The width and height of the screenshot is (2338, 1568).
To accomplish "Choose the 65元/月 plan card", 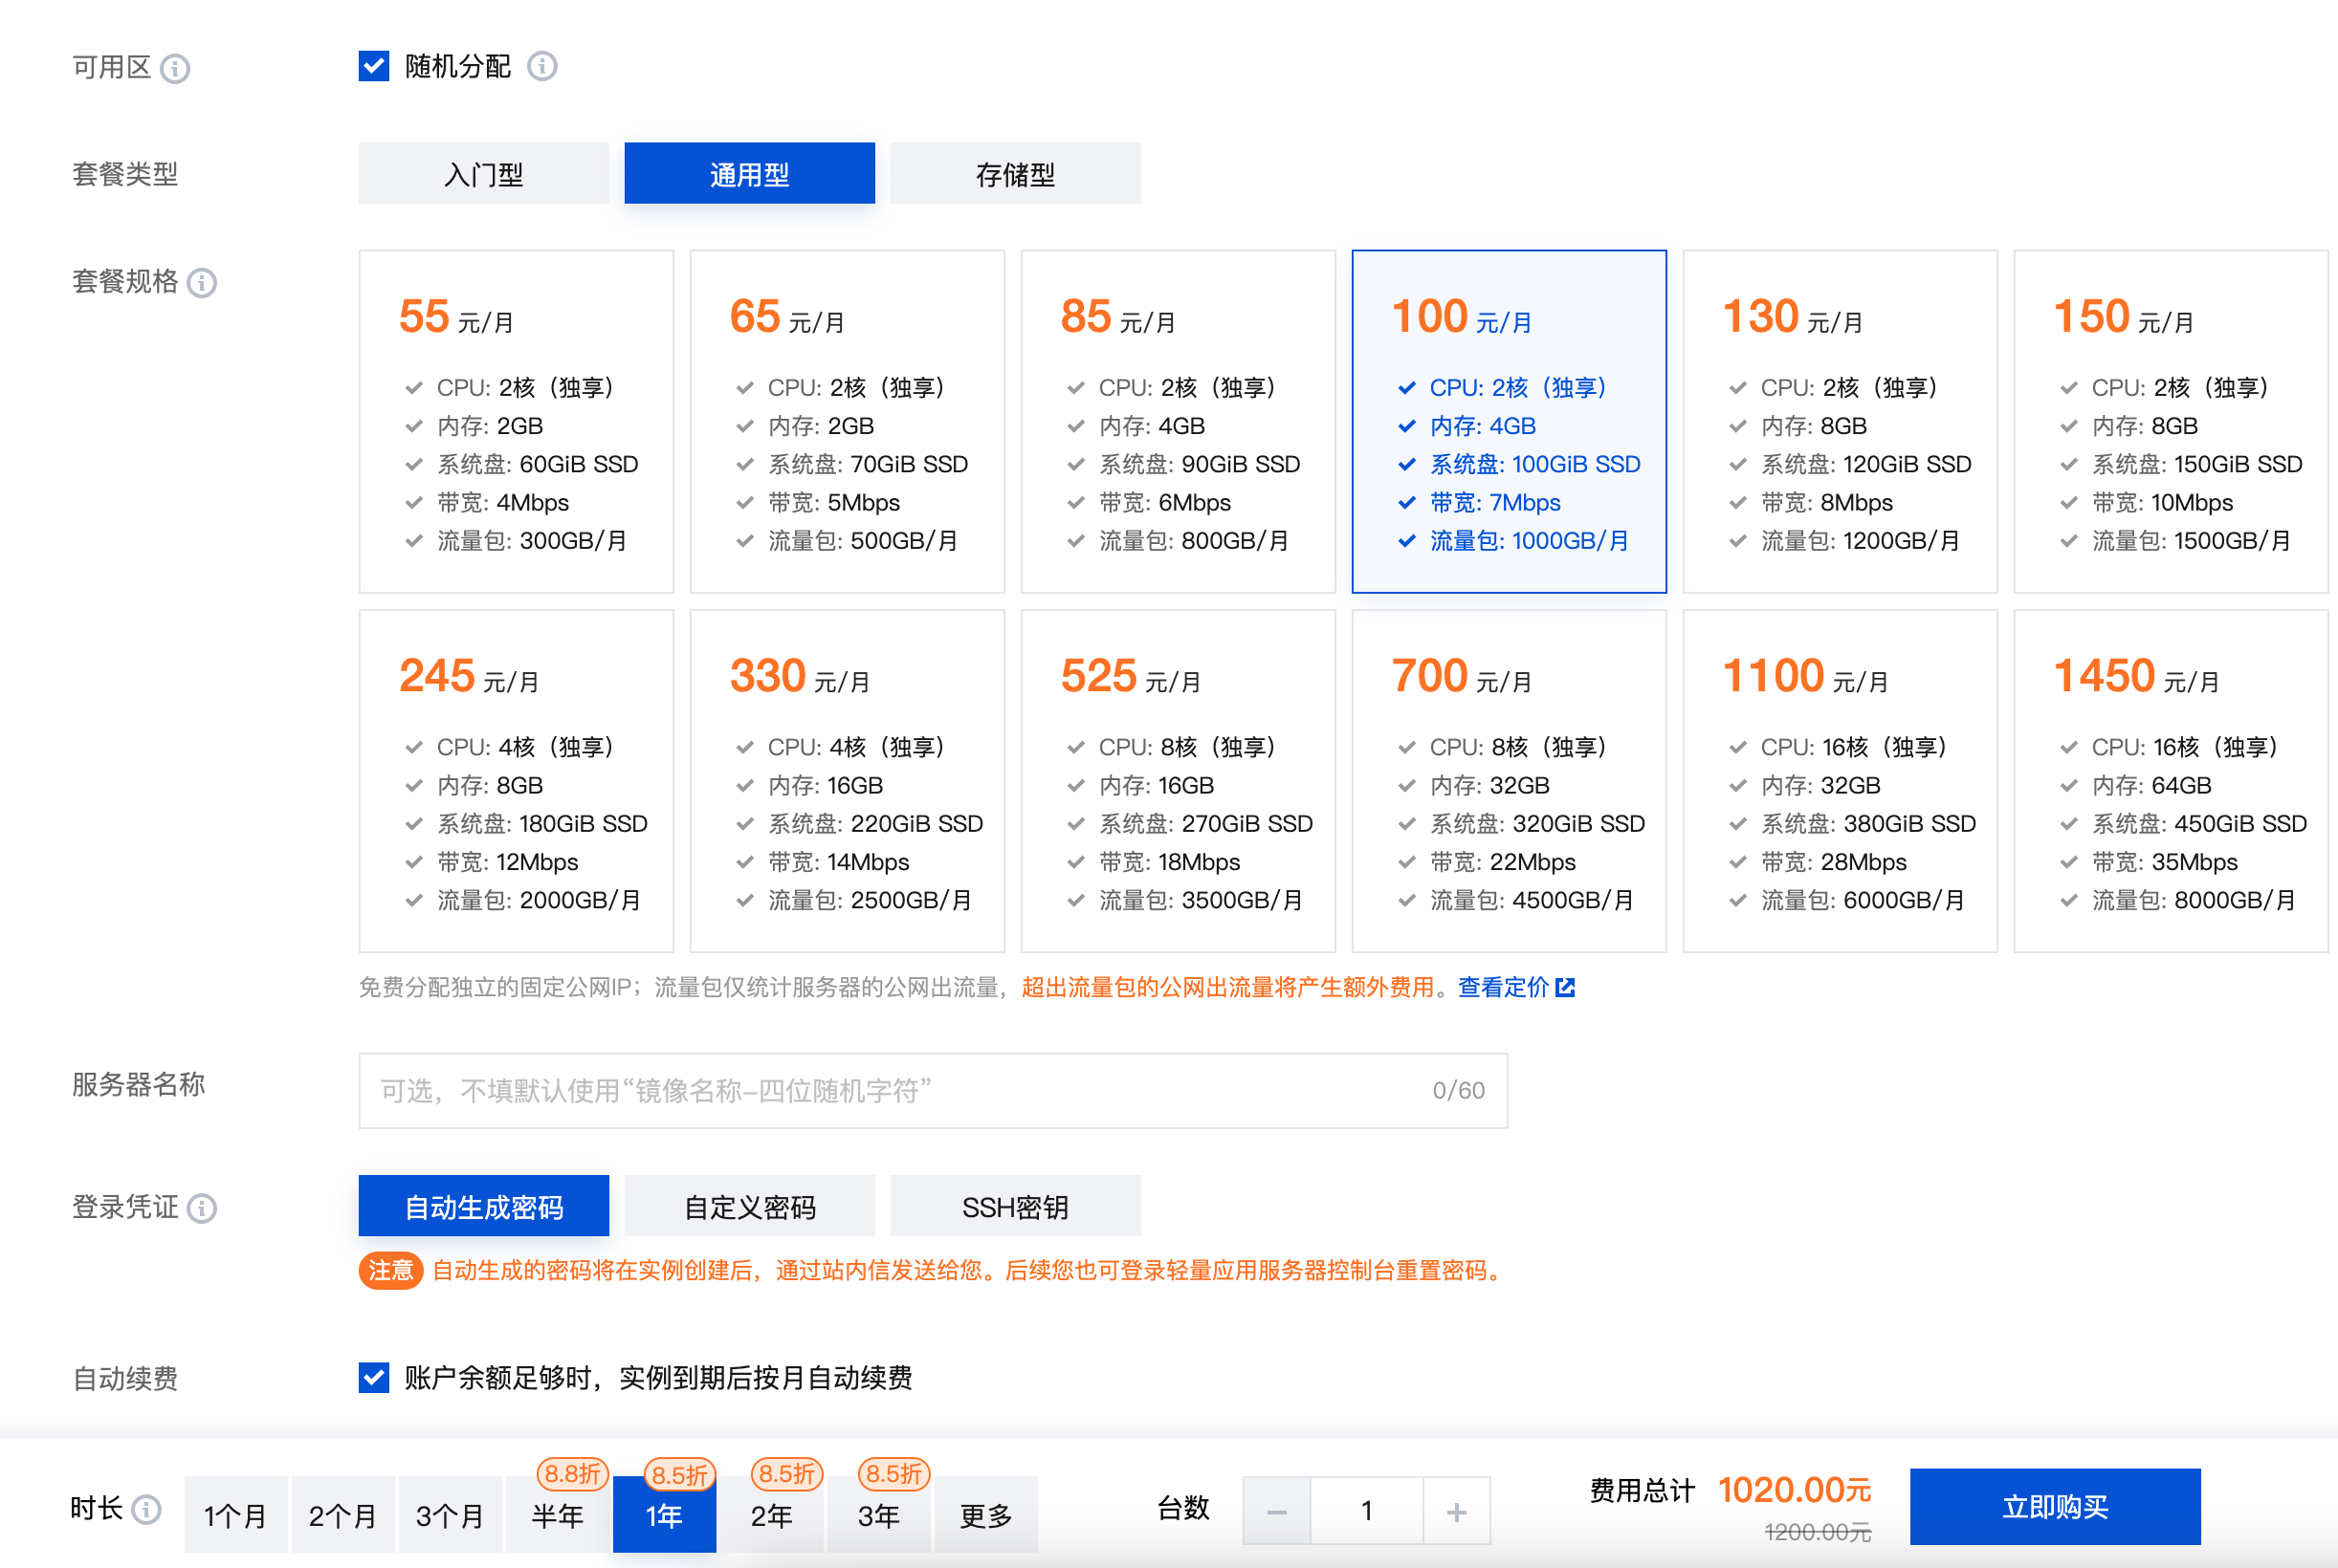I will (848, 421).
